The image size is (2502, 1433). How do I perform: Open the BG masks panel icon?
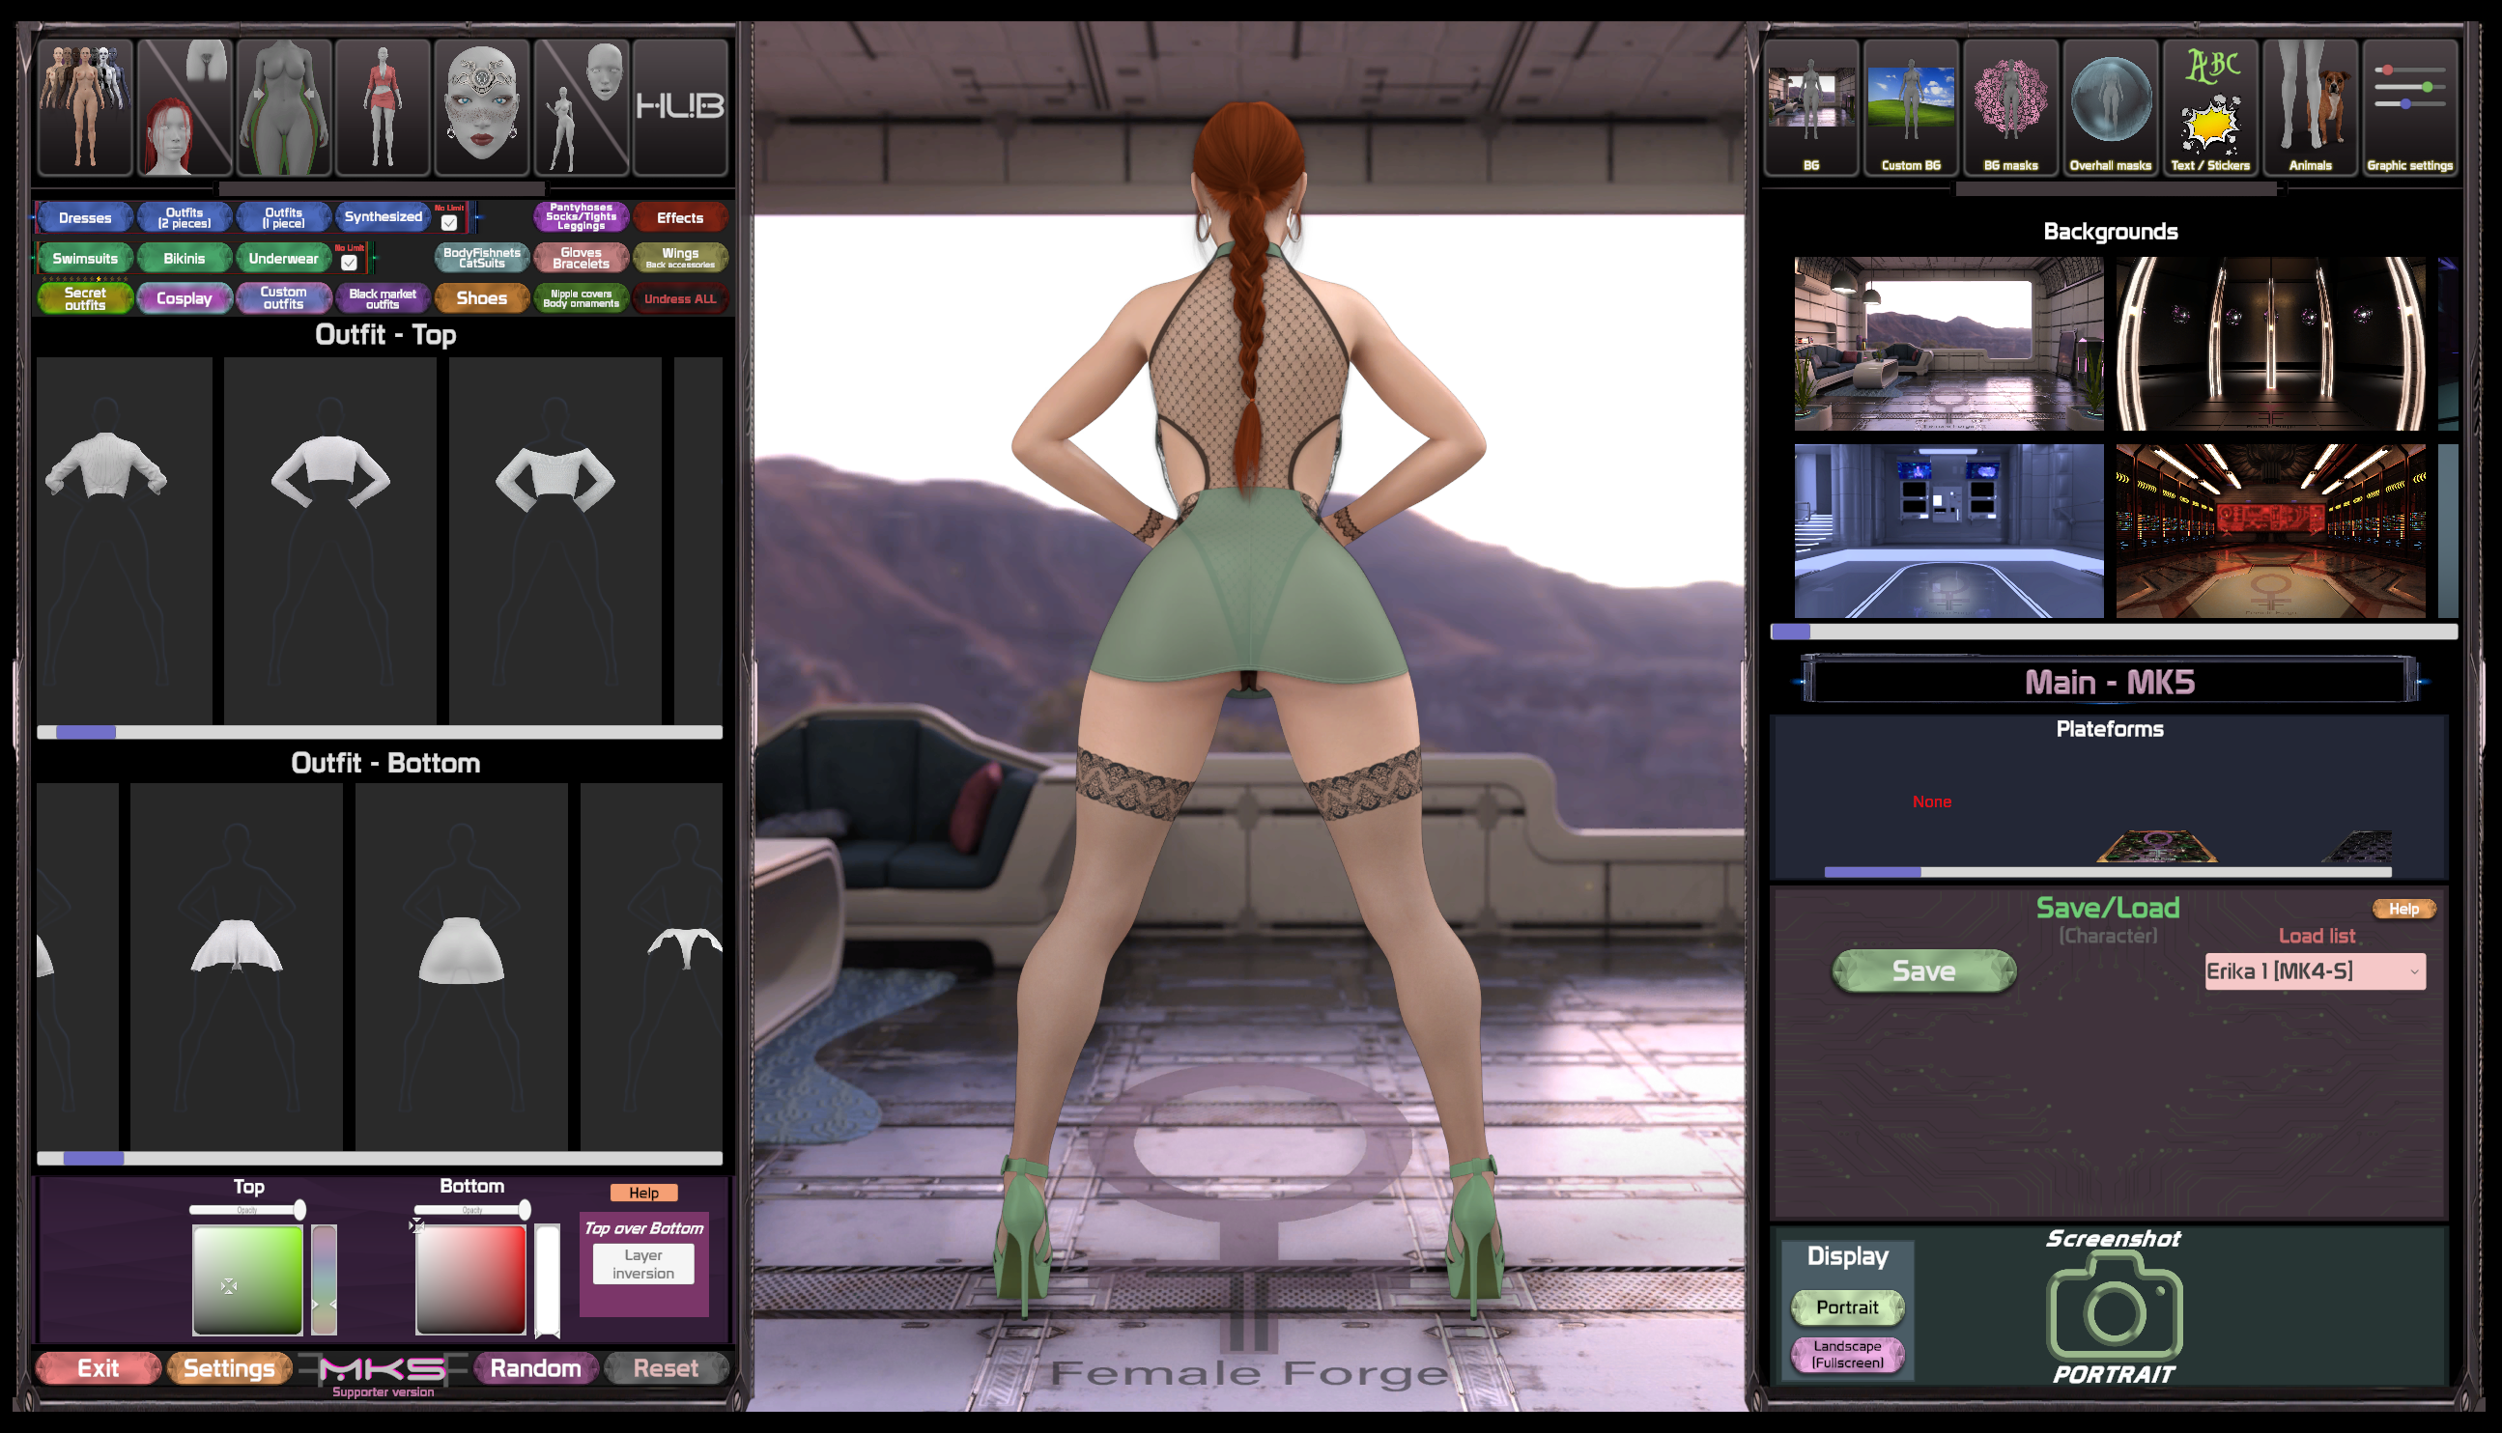pos(2010,106)
